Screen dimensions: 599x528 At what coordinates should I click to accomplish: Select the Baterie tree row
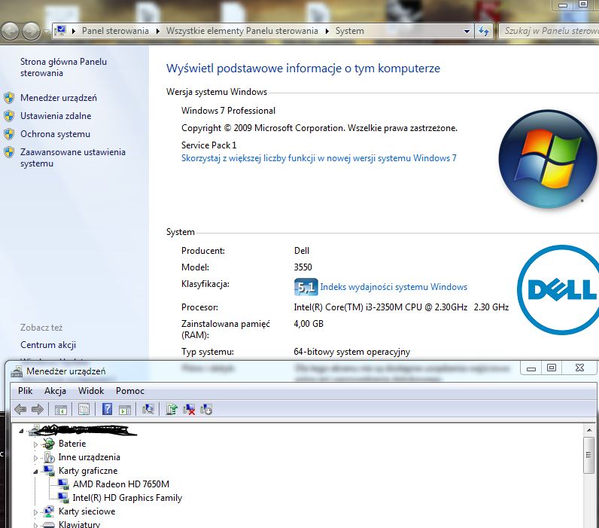72,444
